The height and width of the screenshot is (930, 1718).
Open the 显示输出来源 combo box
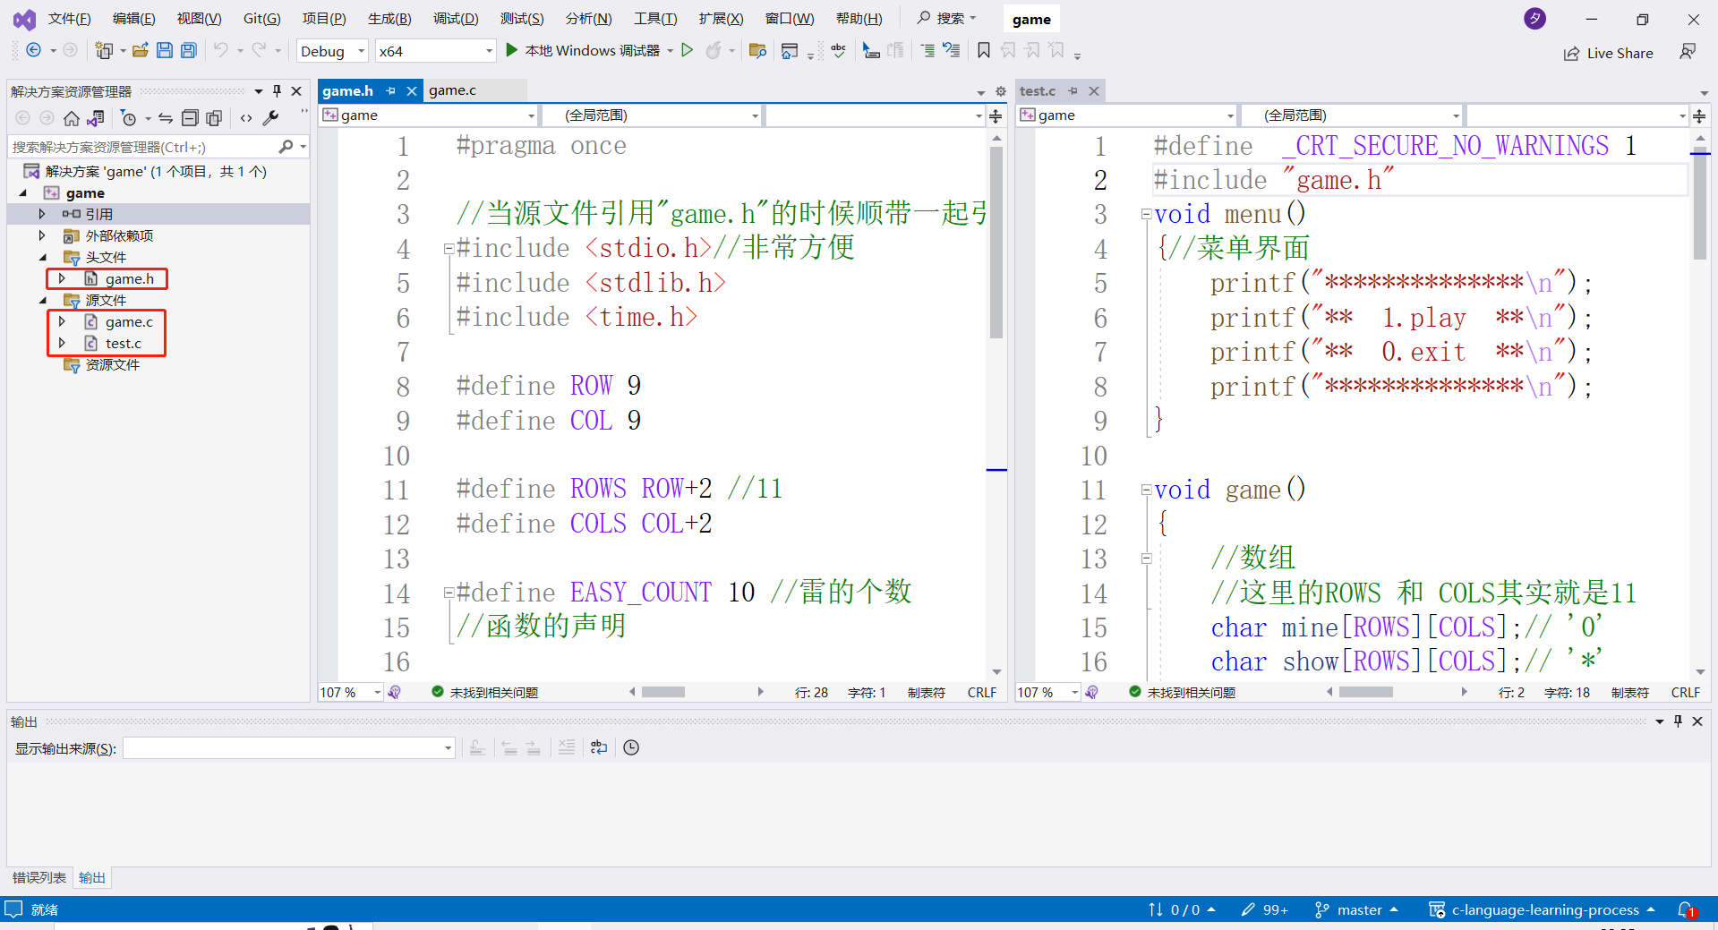click(x=288, y=747)
